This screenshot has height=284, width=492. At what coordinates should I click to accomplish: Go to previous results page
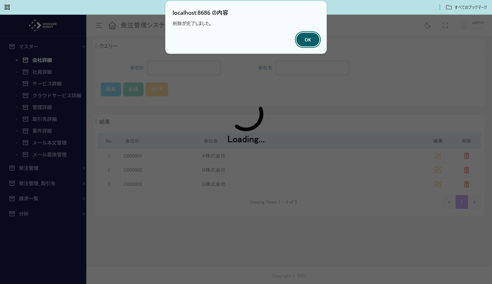(449, 202)
